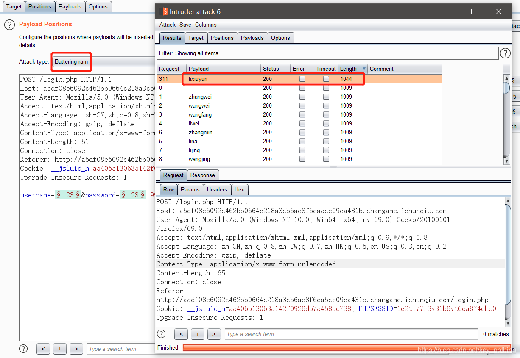
Task: Select Headers view tab
Action: click(217, 189)
